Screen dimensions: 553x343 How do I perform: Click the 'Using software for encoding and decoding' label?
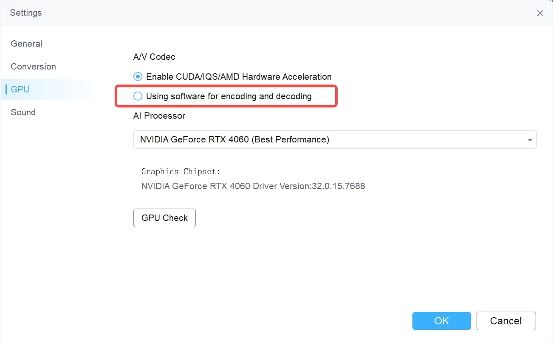(x=229, y=96)
